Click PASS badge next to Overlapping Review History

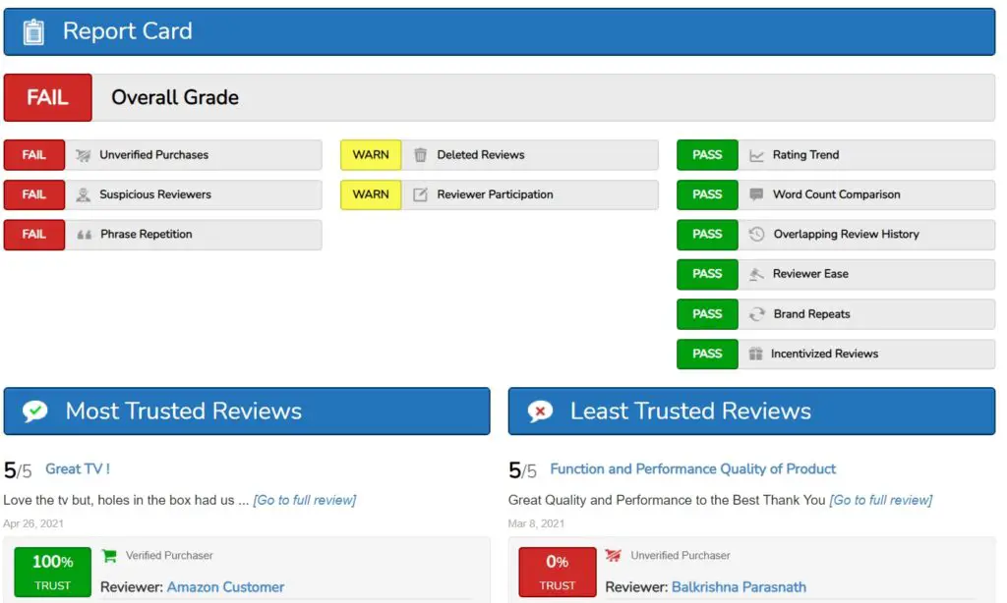pos(707,235)
